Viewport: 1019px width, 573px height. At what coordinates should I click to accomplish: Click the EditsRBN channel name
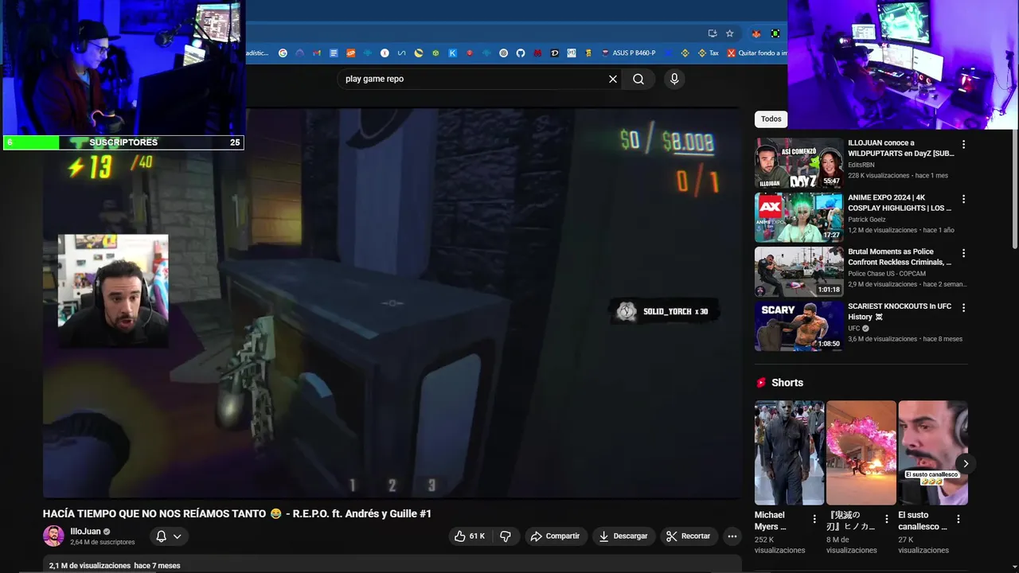click(x=861, y=165)
